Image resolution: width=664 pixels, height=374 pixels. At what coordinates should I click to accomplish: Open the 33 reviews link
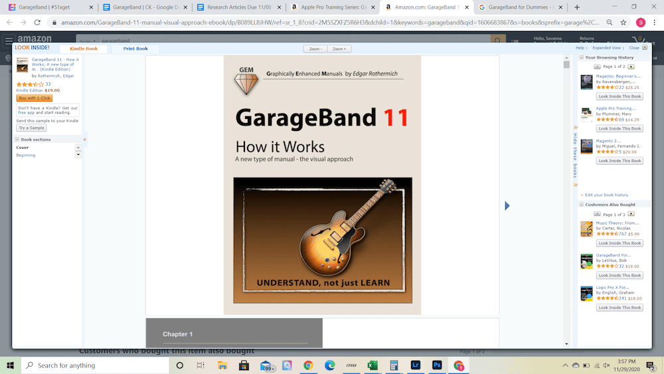[48, 84]
